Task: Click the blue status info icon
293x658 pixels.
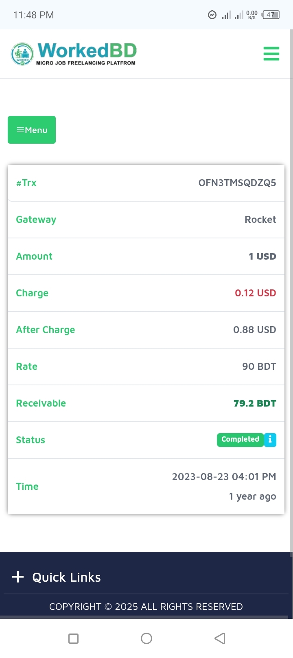Action: [x=270, y=440]
